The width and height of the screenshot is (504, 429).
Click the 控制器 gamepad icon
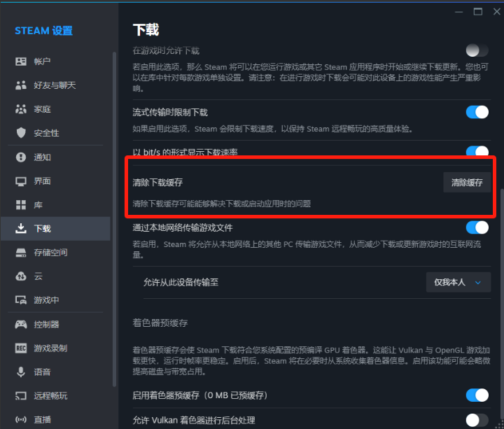point(21,324)
